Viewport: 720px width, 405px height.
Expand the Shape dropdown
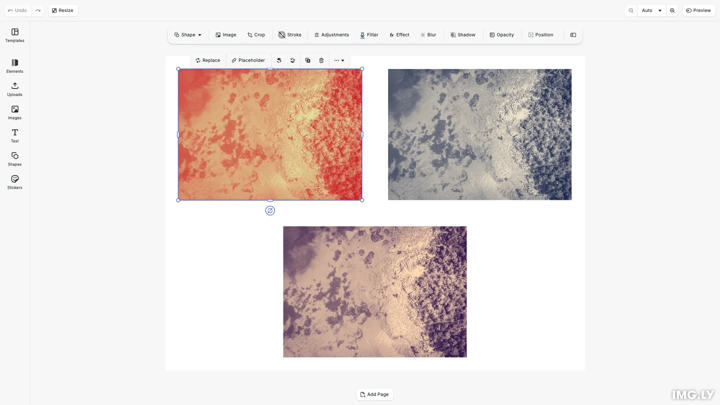coord(188,35)
